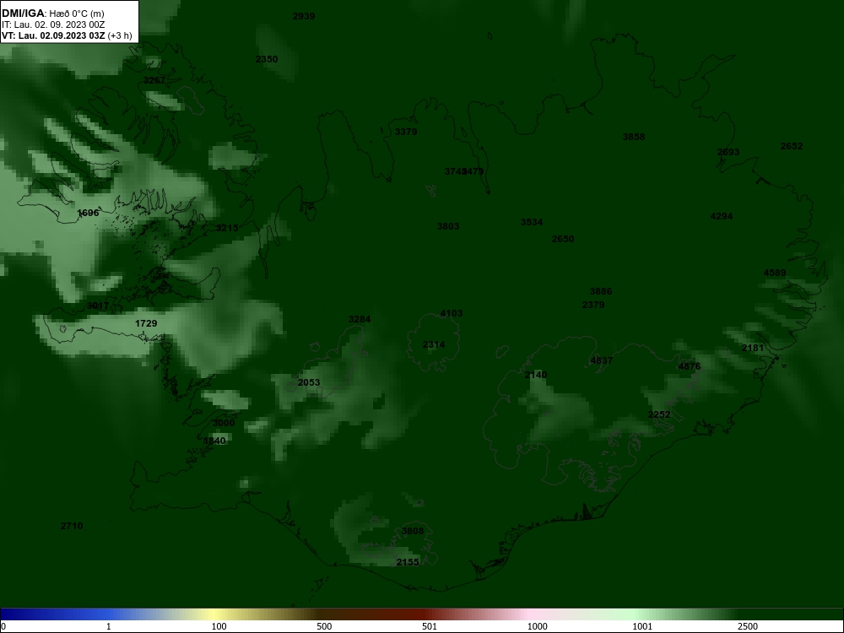Select the 2693 value label

[x=728, y=152]
